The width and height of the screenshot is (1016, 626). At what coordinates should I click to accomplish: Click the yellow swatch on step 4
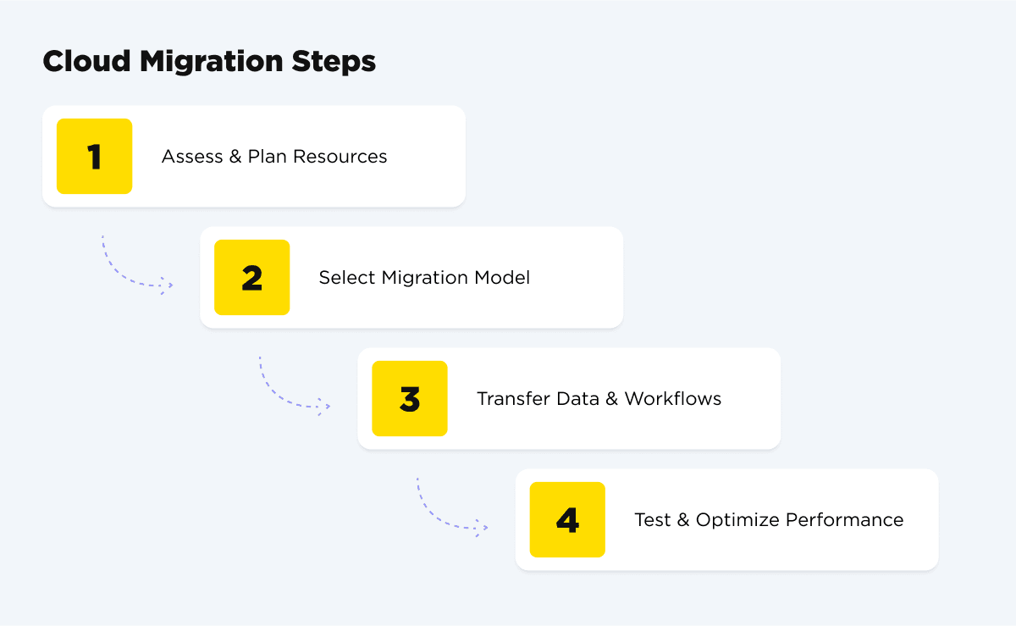(x=567, y=519)
